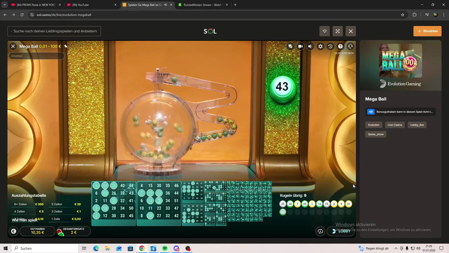Open video quality camera settings
Image resolution: width=449 pixels, height=253 pixels.
[x=300, y=46]
